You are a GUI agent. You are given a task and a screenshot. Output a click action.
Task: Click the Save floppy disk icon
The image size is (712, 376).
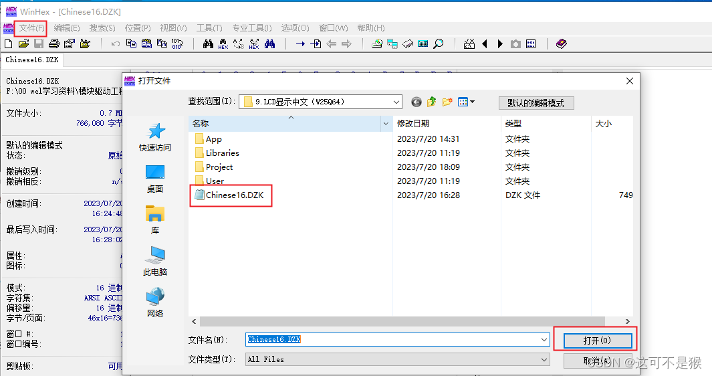39,43
